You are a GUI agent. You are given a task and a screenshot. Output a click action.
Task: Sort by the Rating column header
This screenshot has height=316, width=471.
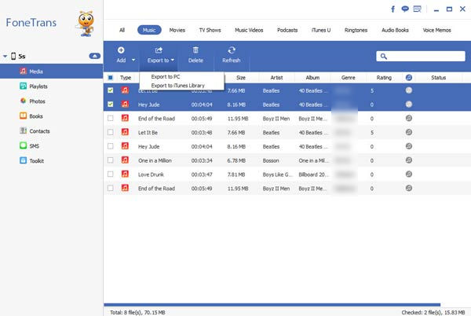(384, 78)
